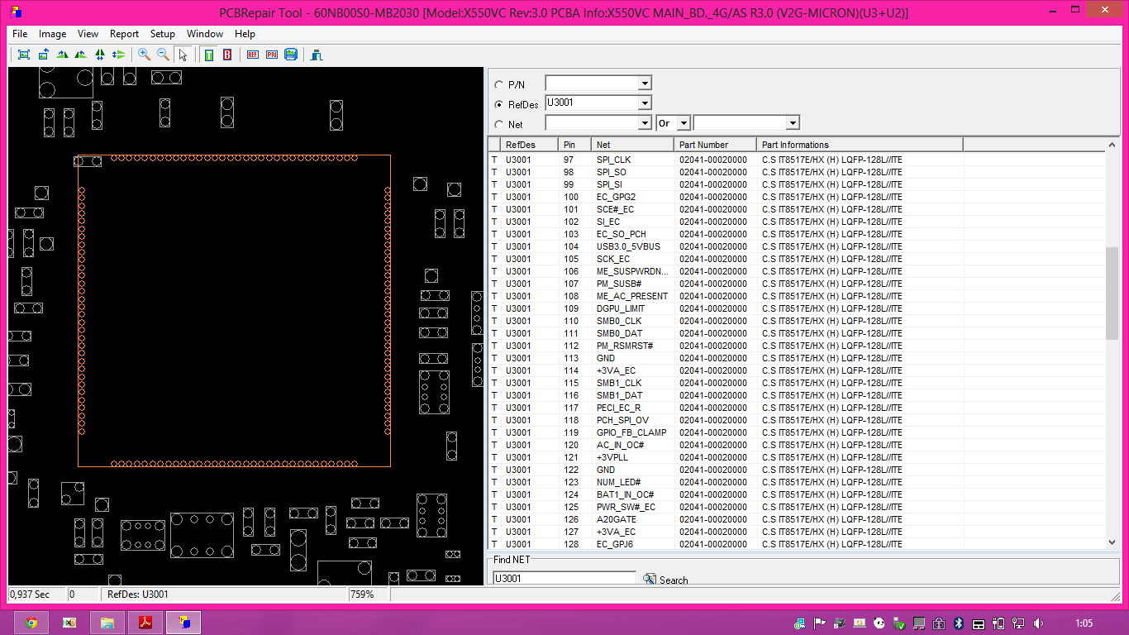Click the REF toolbar icon
Image resolution: width=1129 pixels, height=635 pixels.
[x=253, y=55]
